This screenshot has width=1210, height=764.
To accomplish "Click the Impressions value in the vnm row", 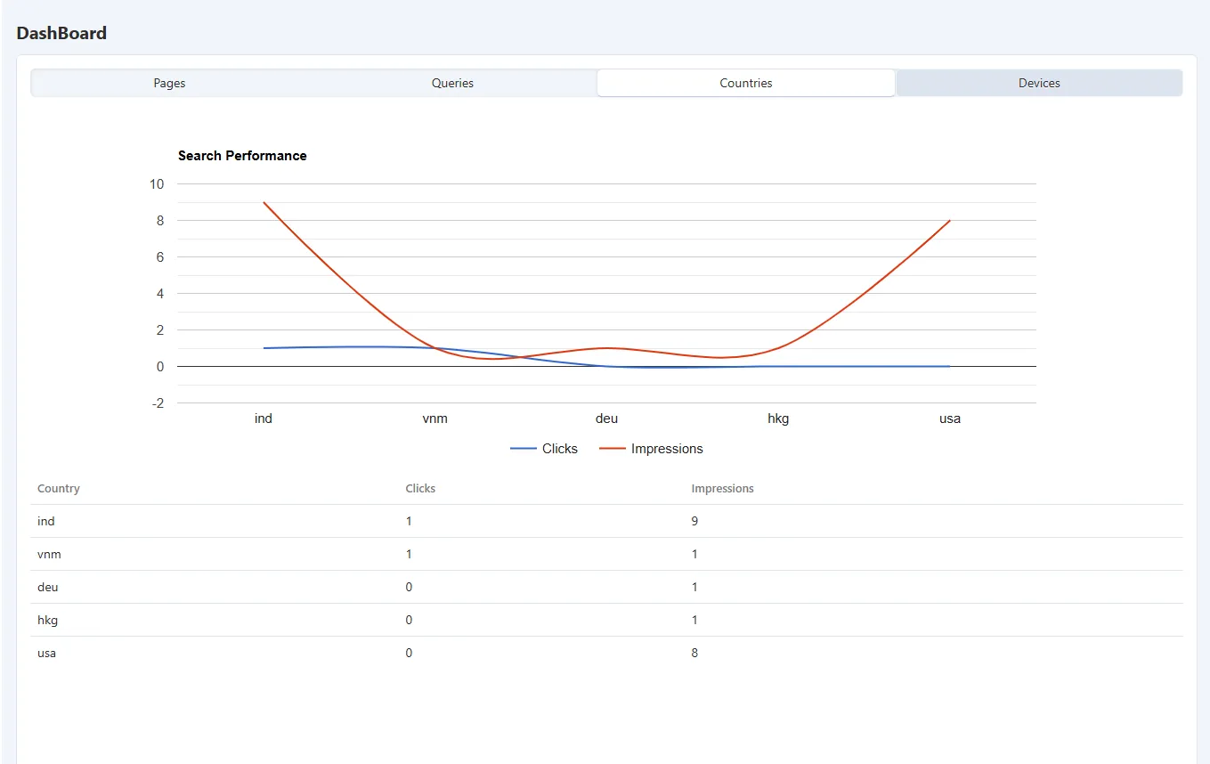I will [694, 555].
